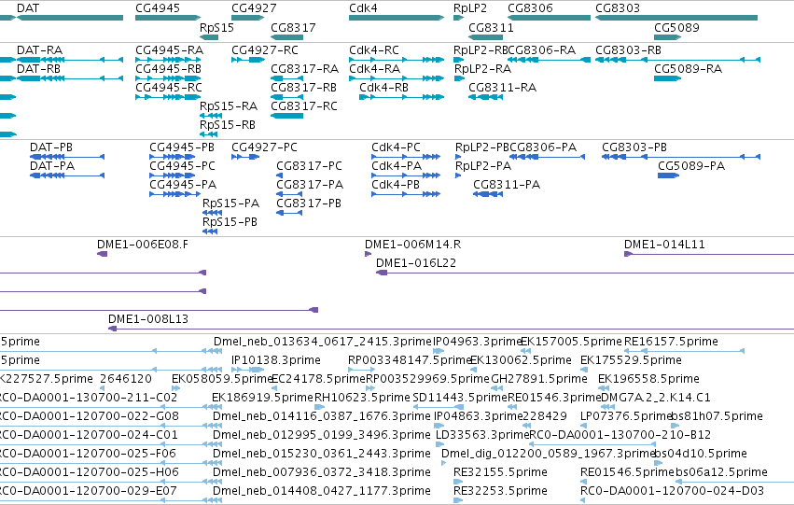
Task: Click EST EK196558.5prime
Action: pos(603,388)
